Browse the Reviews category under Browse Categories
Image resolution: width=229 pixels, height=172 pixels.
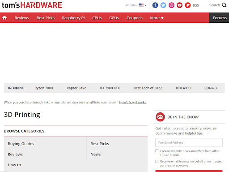[15, 154]
